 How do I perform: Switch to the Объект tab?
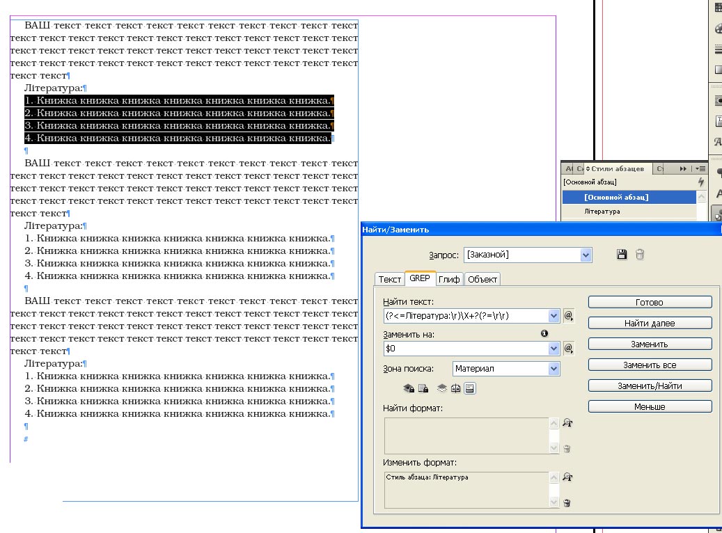pos(482,279)
